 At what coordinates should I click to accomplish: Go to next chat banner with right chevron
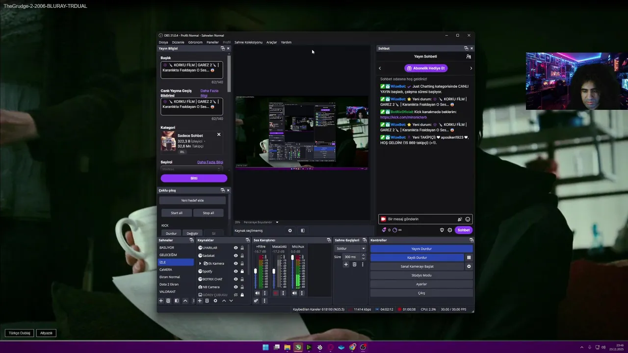point(471,68)
